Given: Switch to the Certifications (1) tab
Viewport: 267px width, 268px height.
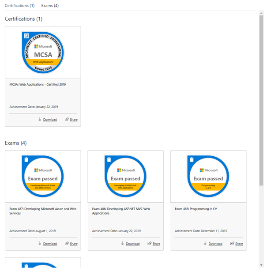Looking at the screenshot, I should [x=19, y=6].
